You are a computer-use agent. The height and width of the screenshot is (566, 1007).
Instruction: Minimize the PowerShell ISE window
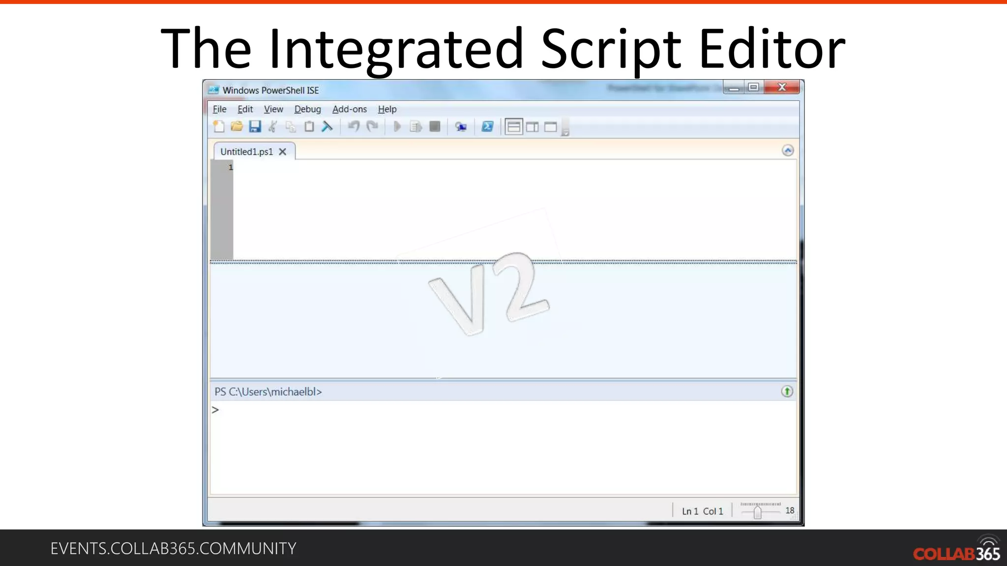point(734,87)
